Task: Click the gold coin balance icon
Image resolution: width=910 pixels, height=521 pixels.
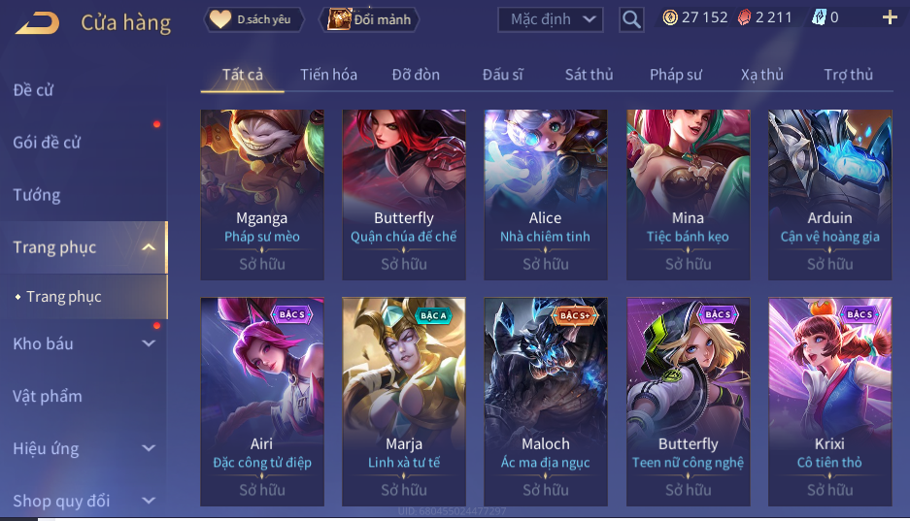Action: (x=670, y=18)
